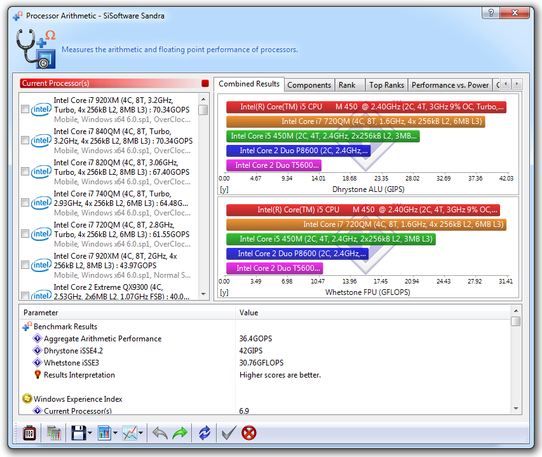Open the Top Ranks tab
This screenshot has width=542, height=457.
386,85
